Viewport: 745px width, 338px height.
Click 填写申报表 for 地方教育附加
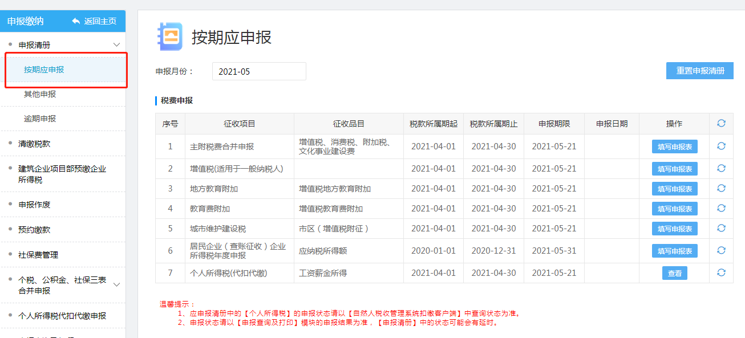(675, 189)
